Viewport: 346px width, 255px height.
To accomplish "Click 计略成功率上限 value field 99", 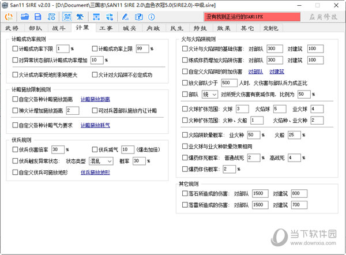I will pyautogui.click(x=142, y=48).
